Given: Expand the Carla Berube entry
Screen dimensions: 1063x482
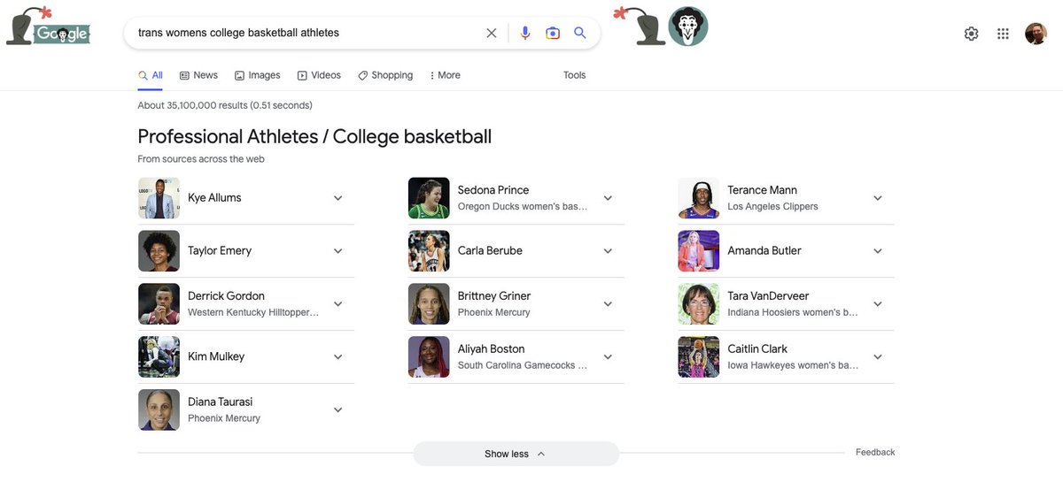Looking at the screenshot, I should coord(608,251).
